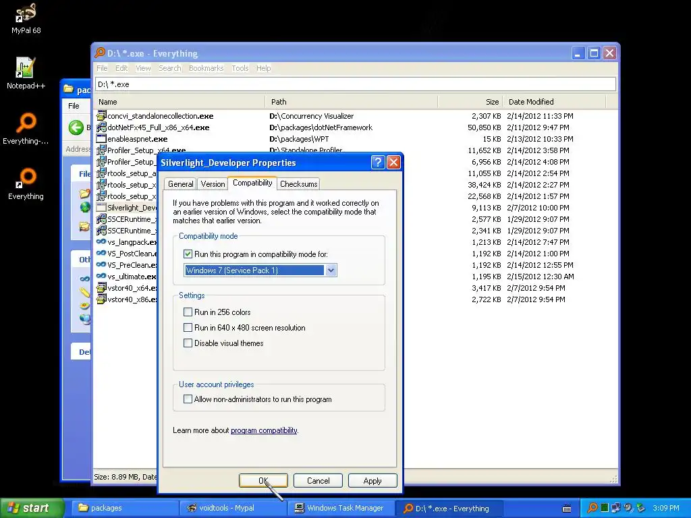Open the Bookmarks menu in Everything
Image resolution: width=691 pixels, height=518 pixels.
206,68
